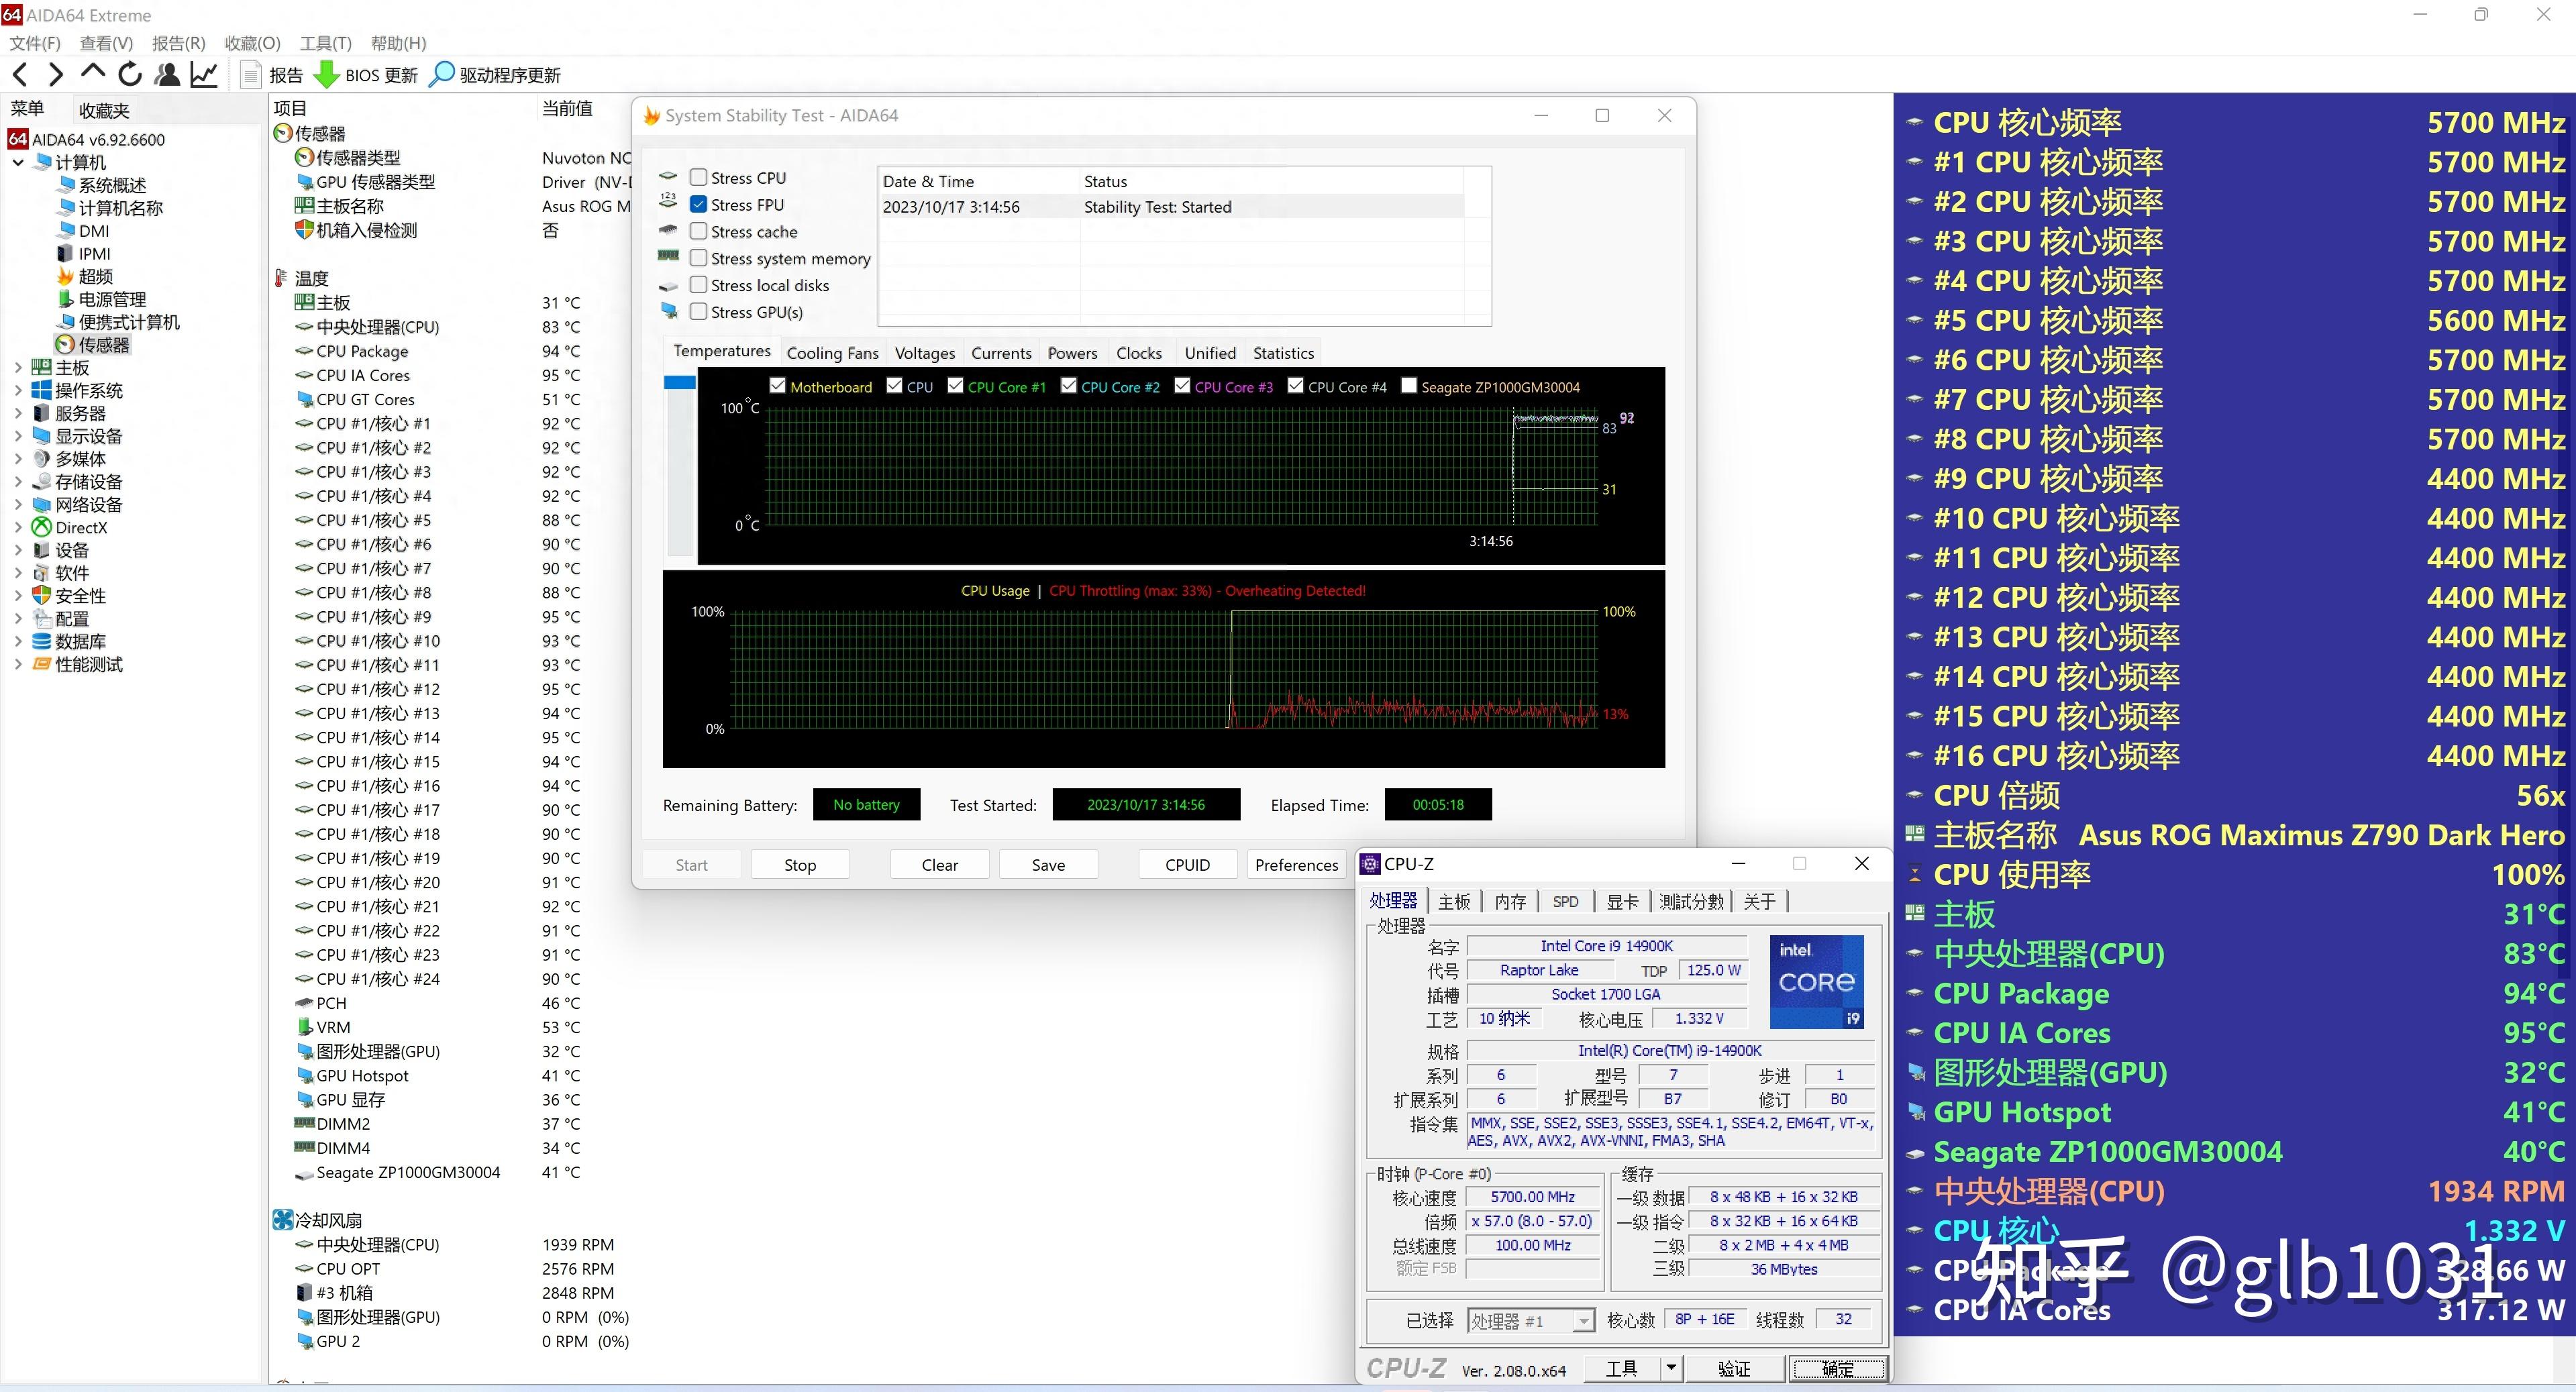Expand the 主板 tree node
The height and width of the screenshot is (1392, 2576).
18,367
